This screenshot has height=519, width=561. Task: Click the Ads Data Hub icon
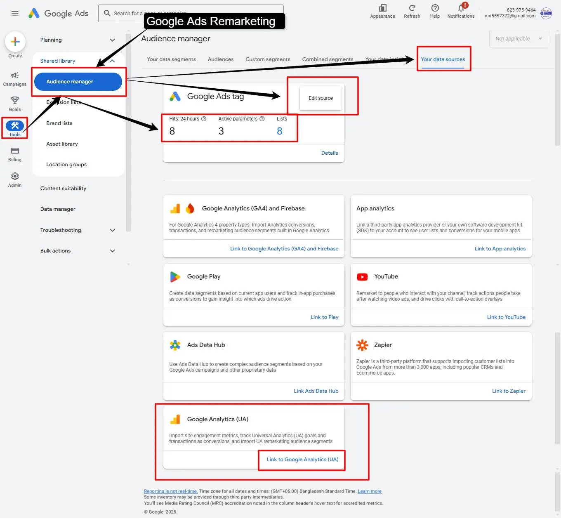click(175, 345)
